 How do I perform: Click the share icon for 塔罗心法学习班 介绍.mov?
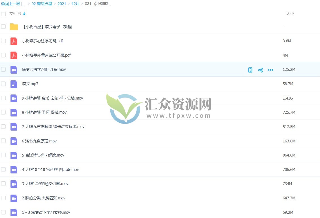pos(260,70)
